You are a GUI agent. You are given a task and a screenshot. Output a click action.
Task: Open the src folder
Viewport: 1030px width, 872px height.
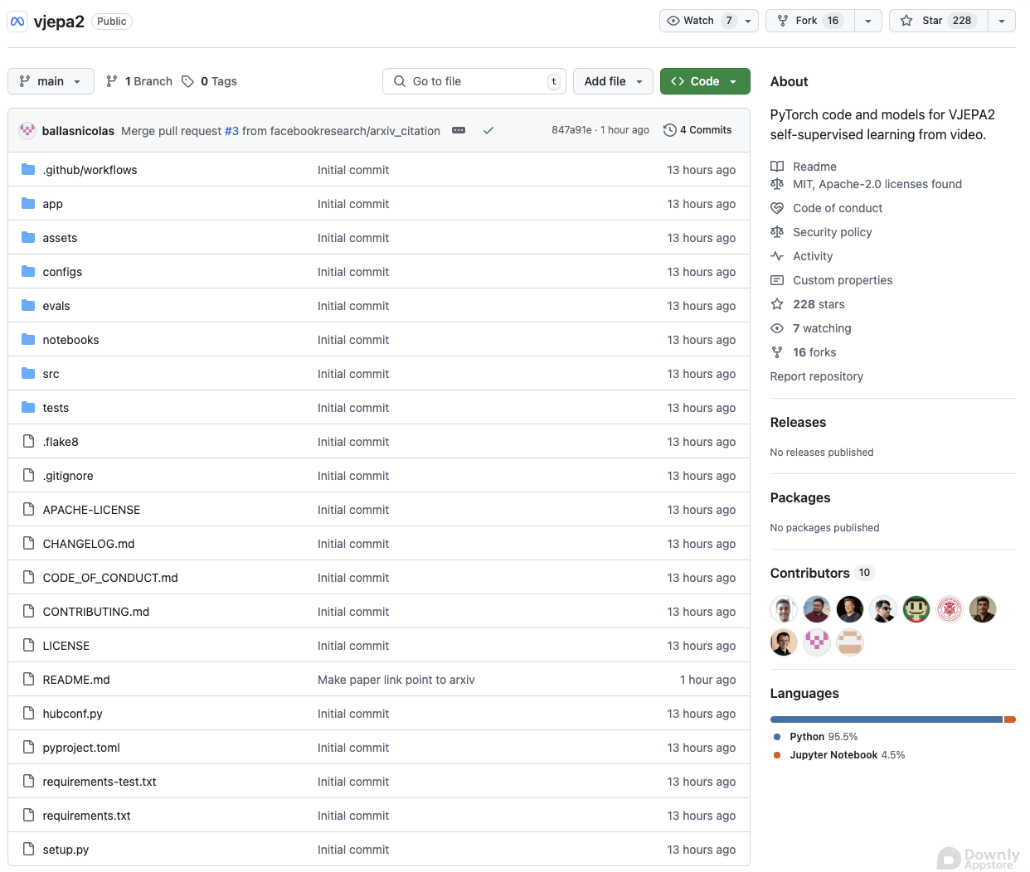[51, 374]
